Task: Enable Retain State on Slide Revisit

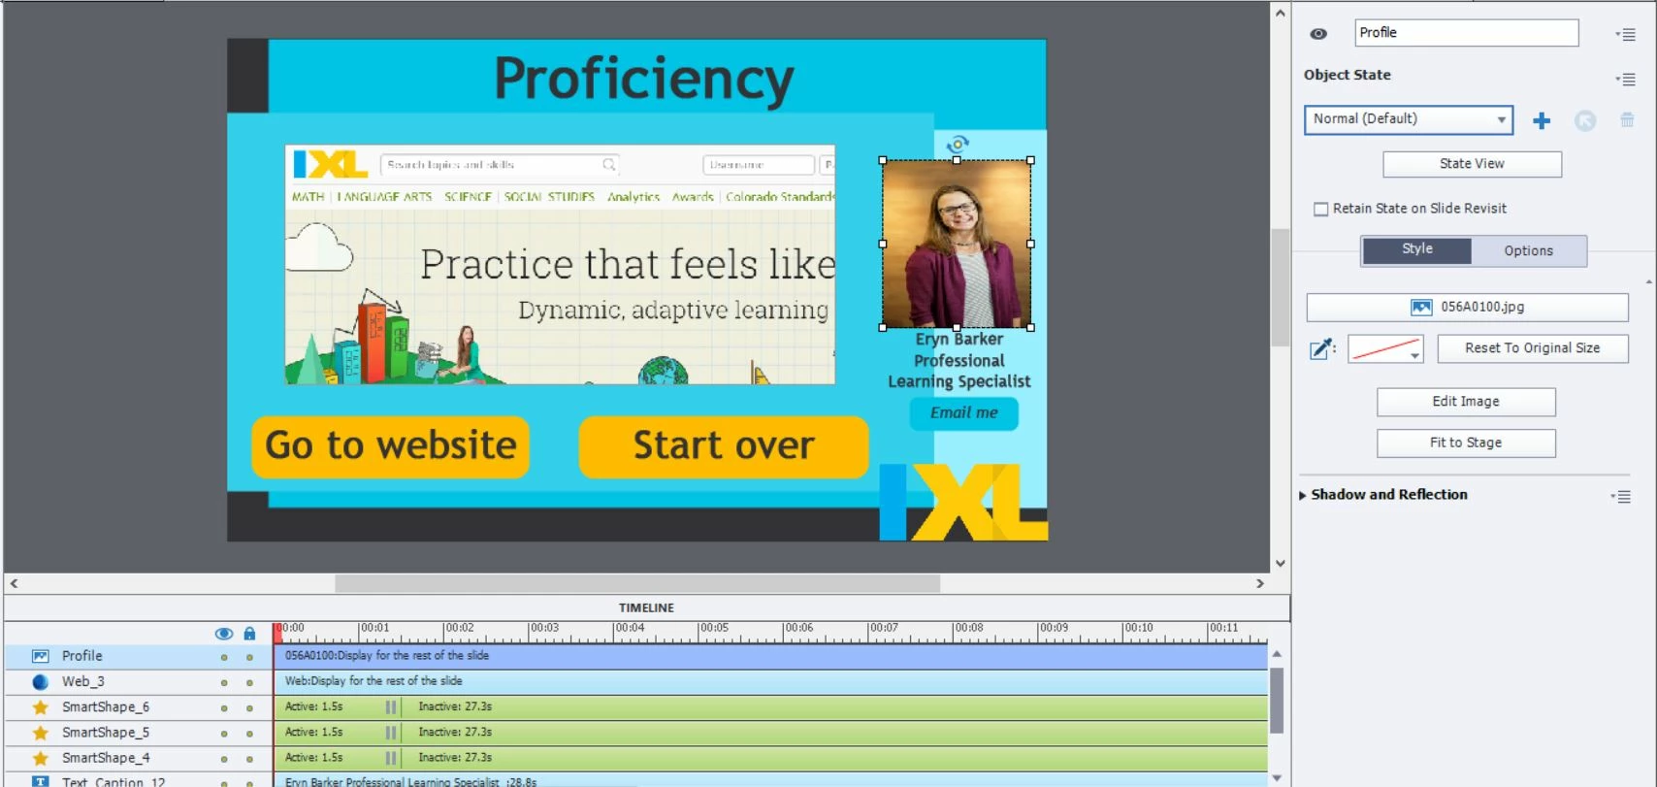Action: [1320, 209]
